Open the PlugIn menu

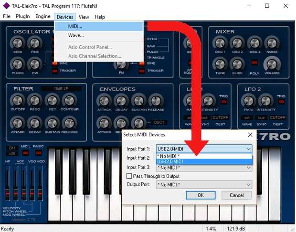tap(23, 17)
